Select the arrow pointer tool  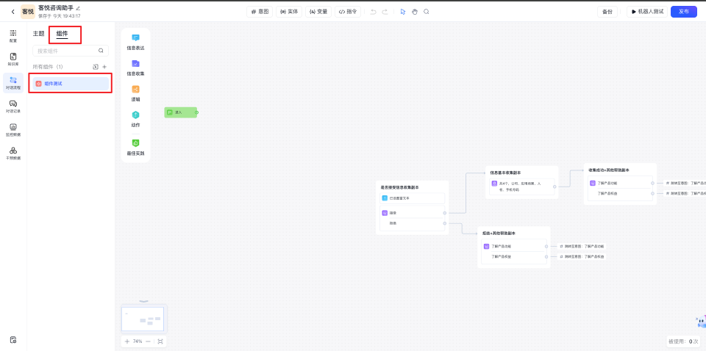coord(402,12)
